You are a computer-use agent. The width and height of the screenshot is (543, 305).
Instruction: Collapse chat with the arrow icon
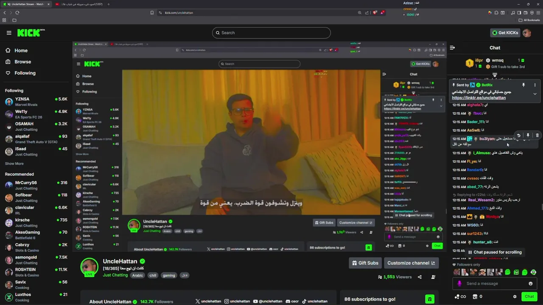click(452, 48)
